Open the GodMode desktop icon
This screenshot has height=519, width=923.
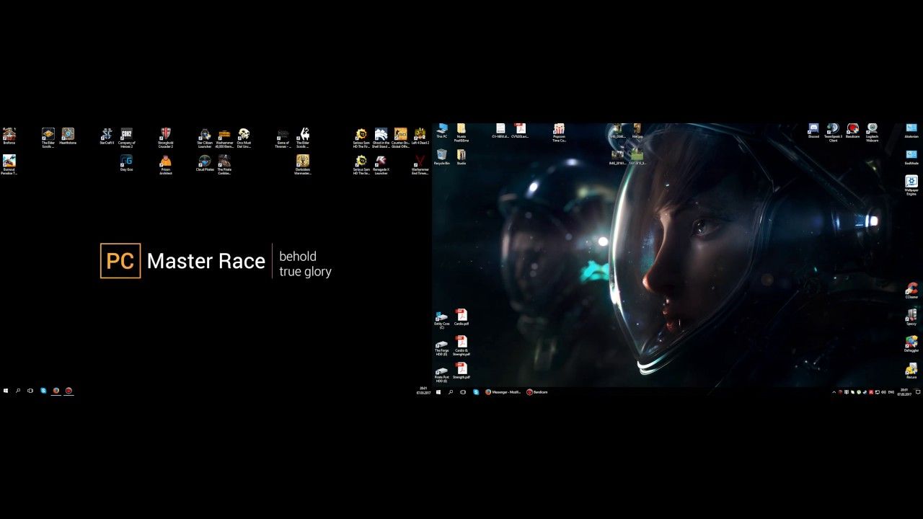tap(911, 157)
